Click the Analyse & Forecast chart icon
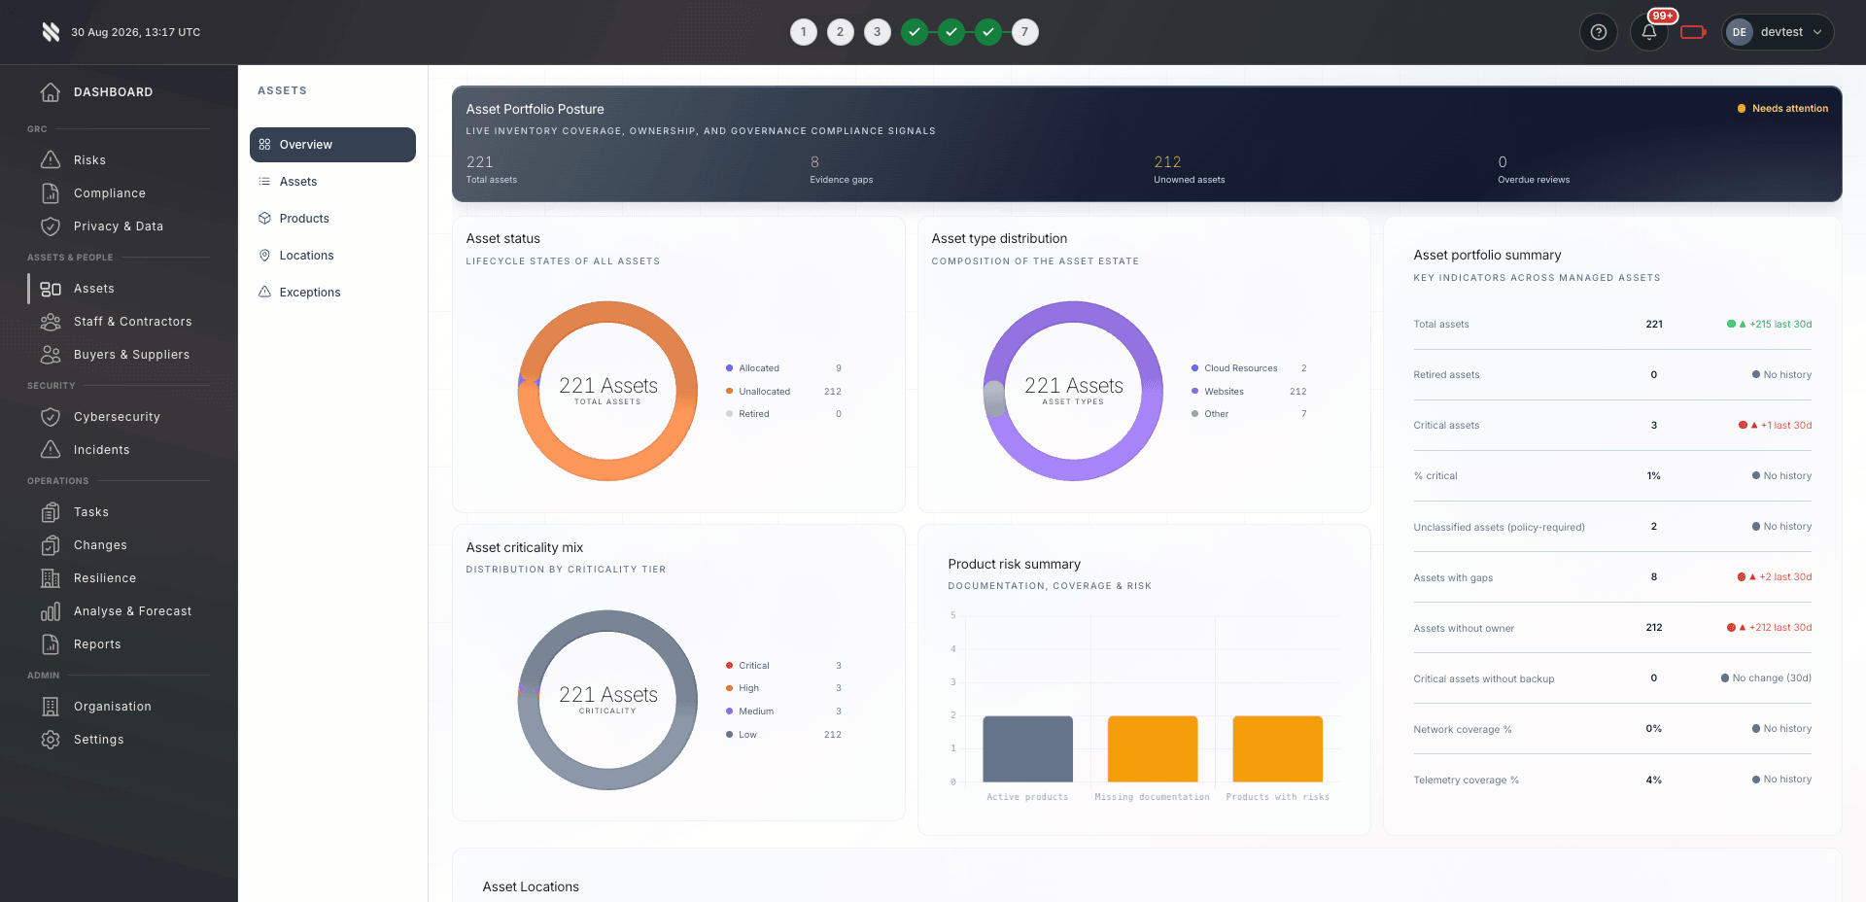Viewport: 1866px width, 902px height. tap(51, 611)
